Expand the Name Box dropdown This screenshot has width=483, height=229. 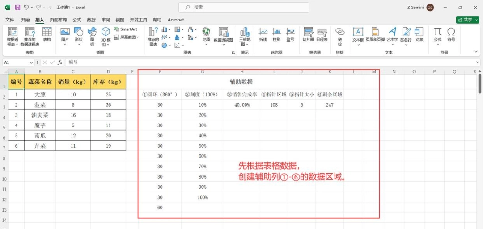pos(31,62)
